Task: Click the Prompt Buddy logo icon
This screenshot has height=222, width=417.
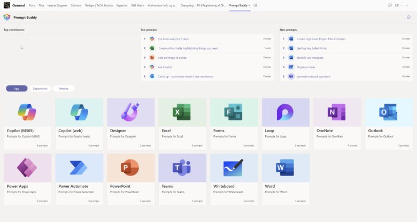Action: tap(6, 17)
